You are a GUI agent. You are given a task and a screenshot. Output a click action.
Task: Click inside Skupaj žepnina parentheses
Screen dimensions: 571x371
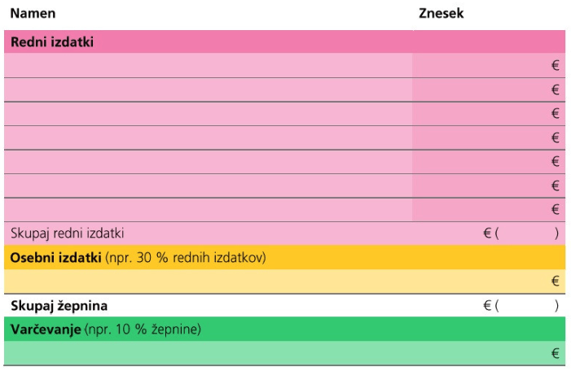pos(527,306)
